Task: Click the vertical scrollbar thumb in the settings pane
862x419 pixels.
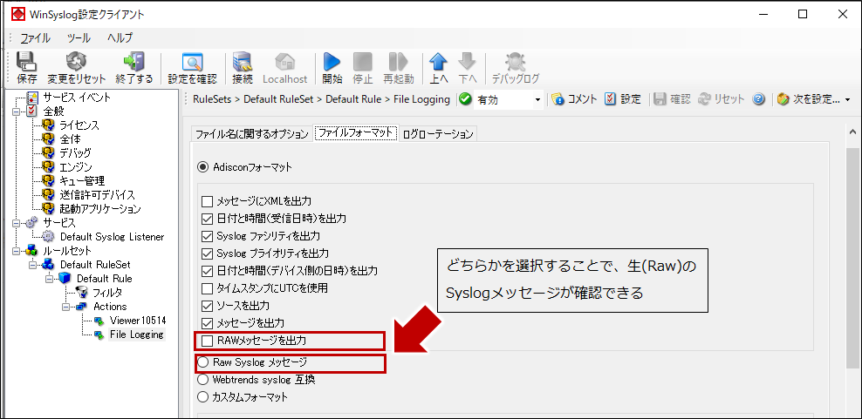Action: click(852, 258)
